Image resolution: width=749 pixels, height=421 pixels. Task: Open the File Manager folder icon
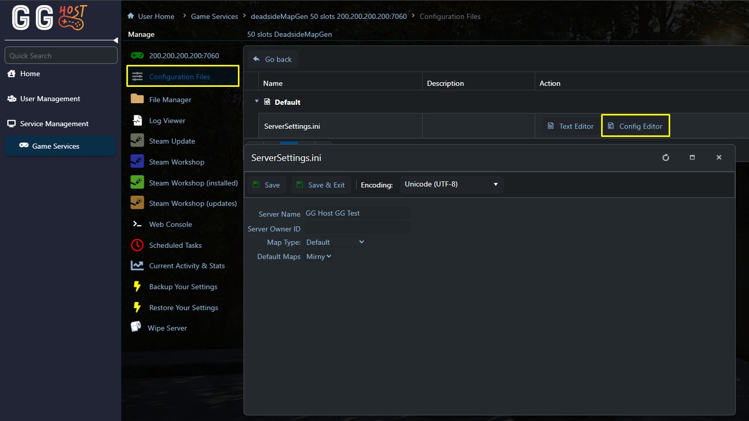click(x=137, y=99)
